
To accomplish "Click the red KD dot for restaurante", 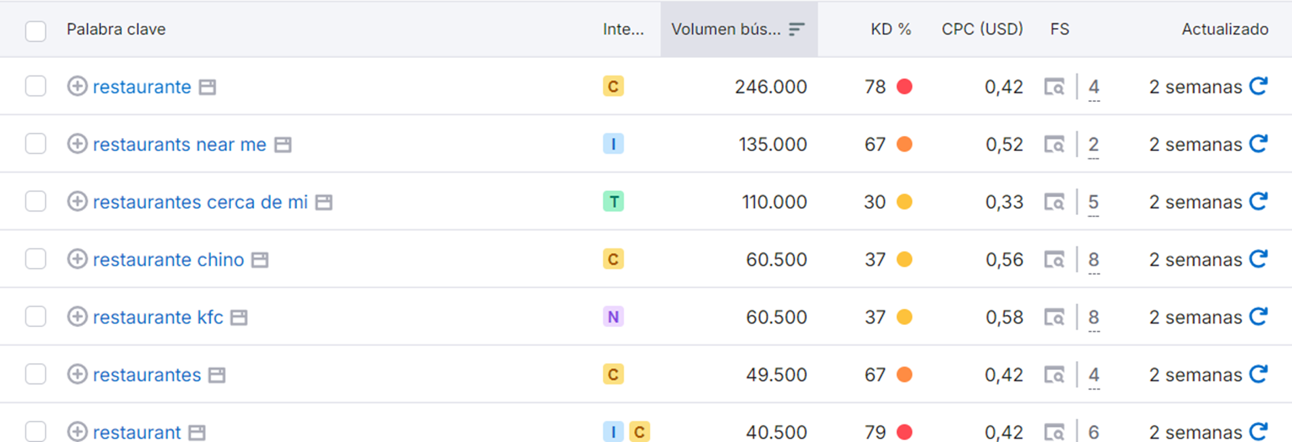I will (x=904, y=86).
